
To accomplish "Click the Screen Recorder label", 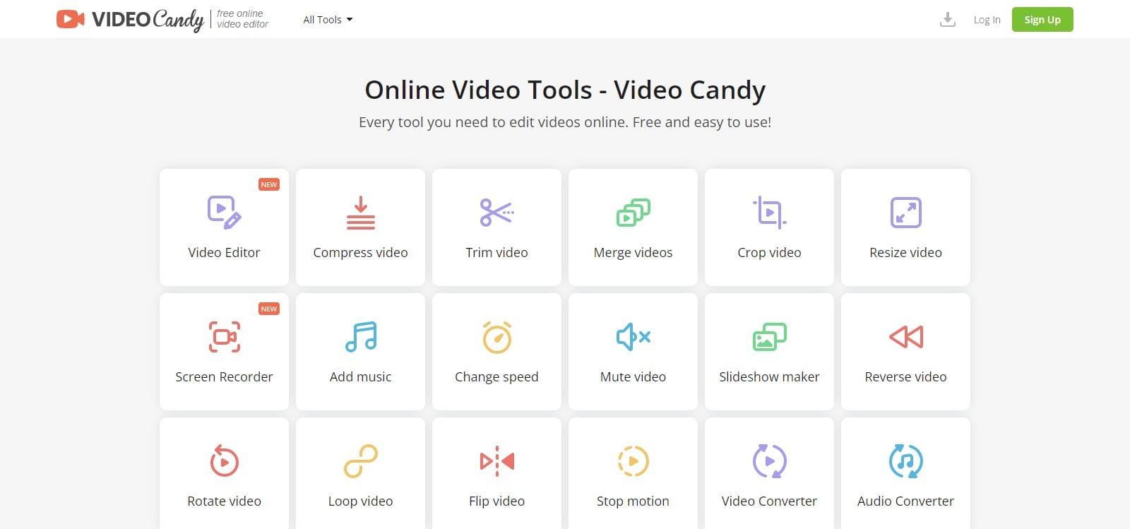I will [x=224, y=376].
